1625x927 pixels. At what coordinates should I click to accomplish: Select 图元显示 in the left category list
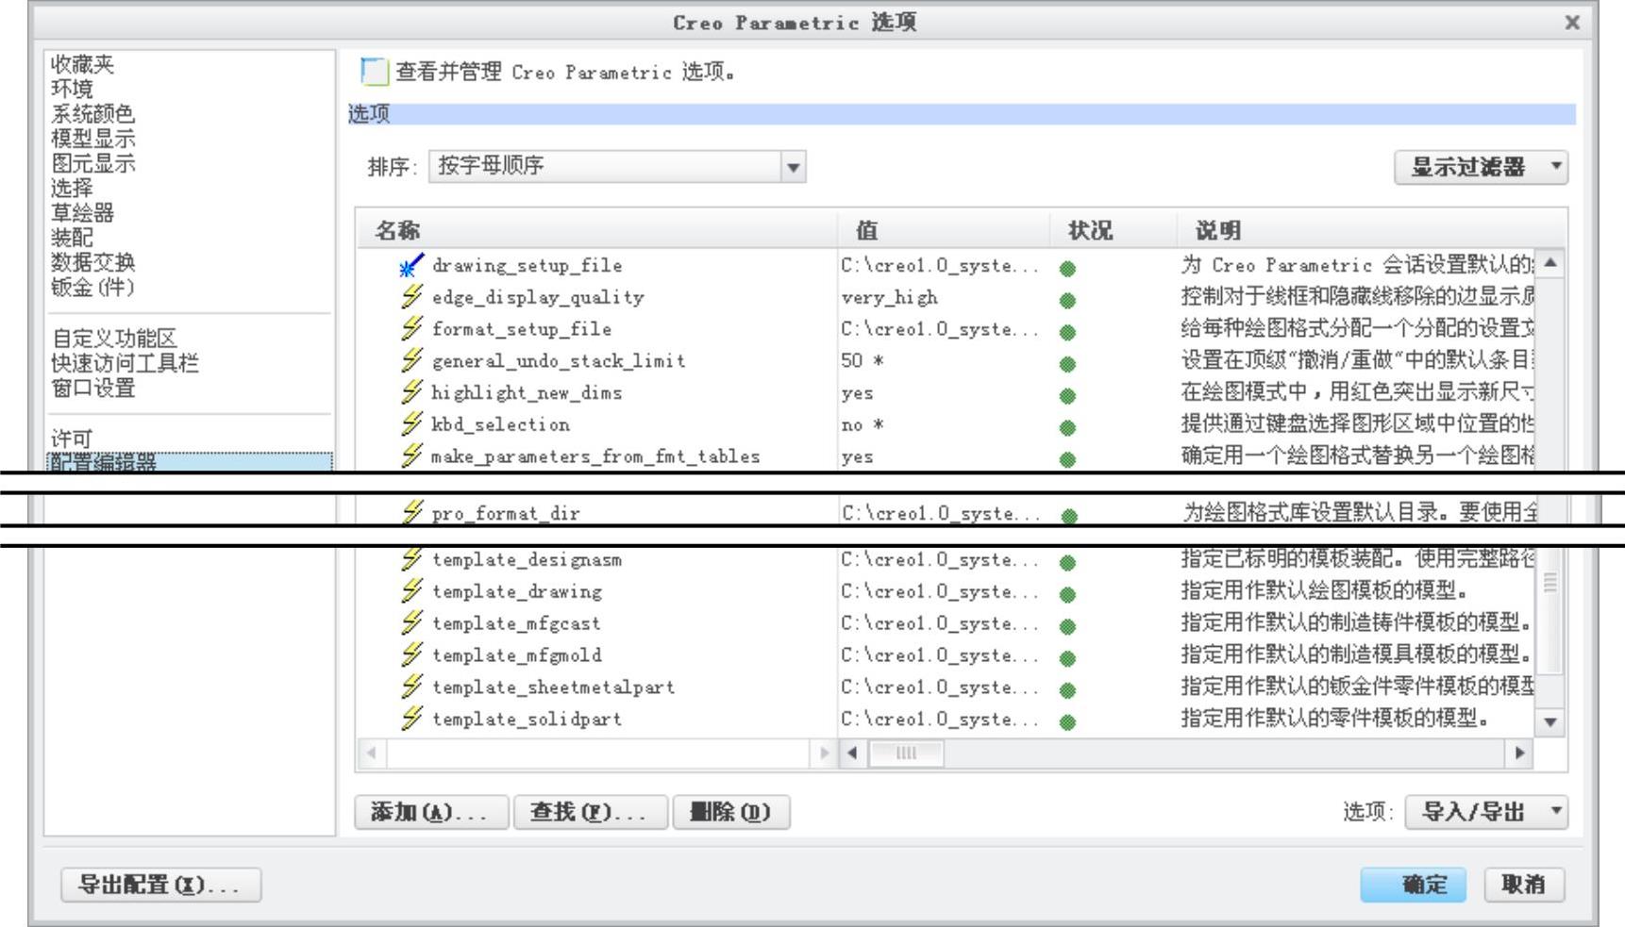(92, 163)
